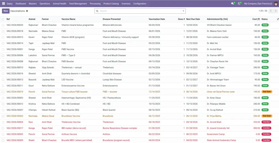The height and width of the screenshot is (143, 279).
Task: Tick checkbox for VAC/2026/00018 row
Action: point(3,31)
